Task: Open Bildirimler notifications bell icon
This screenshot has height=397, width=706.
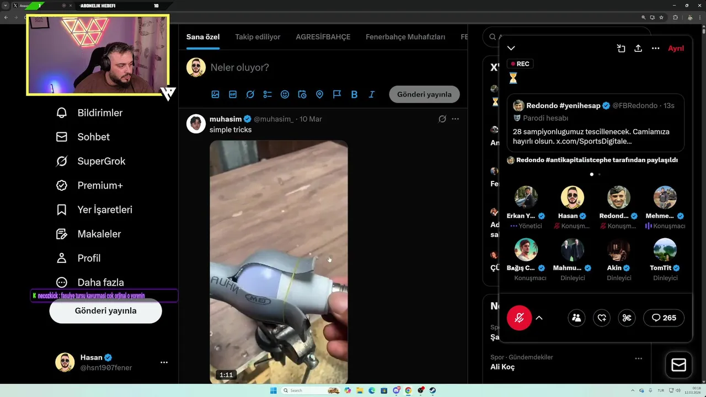Action: coord(62,113)
